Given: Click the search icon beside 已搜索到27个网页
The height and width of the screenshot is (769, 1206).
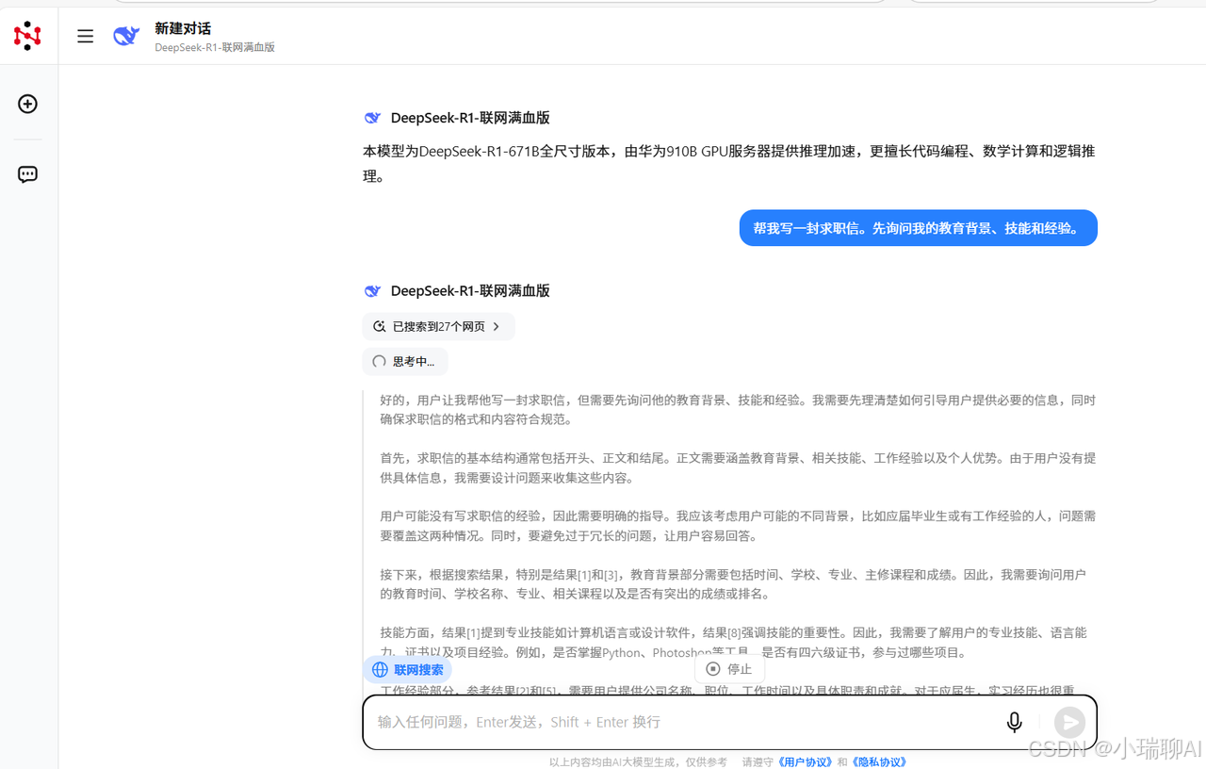Looking at the screenshot, I should click(380, 327).
